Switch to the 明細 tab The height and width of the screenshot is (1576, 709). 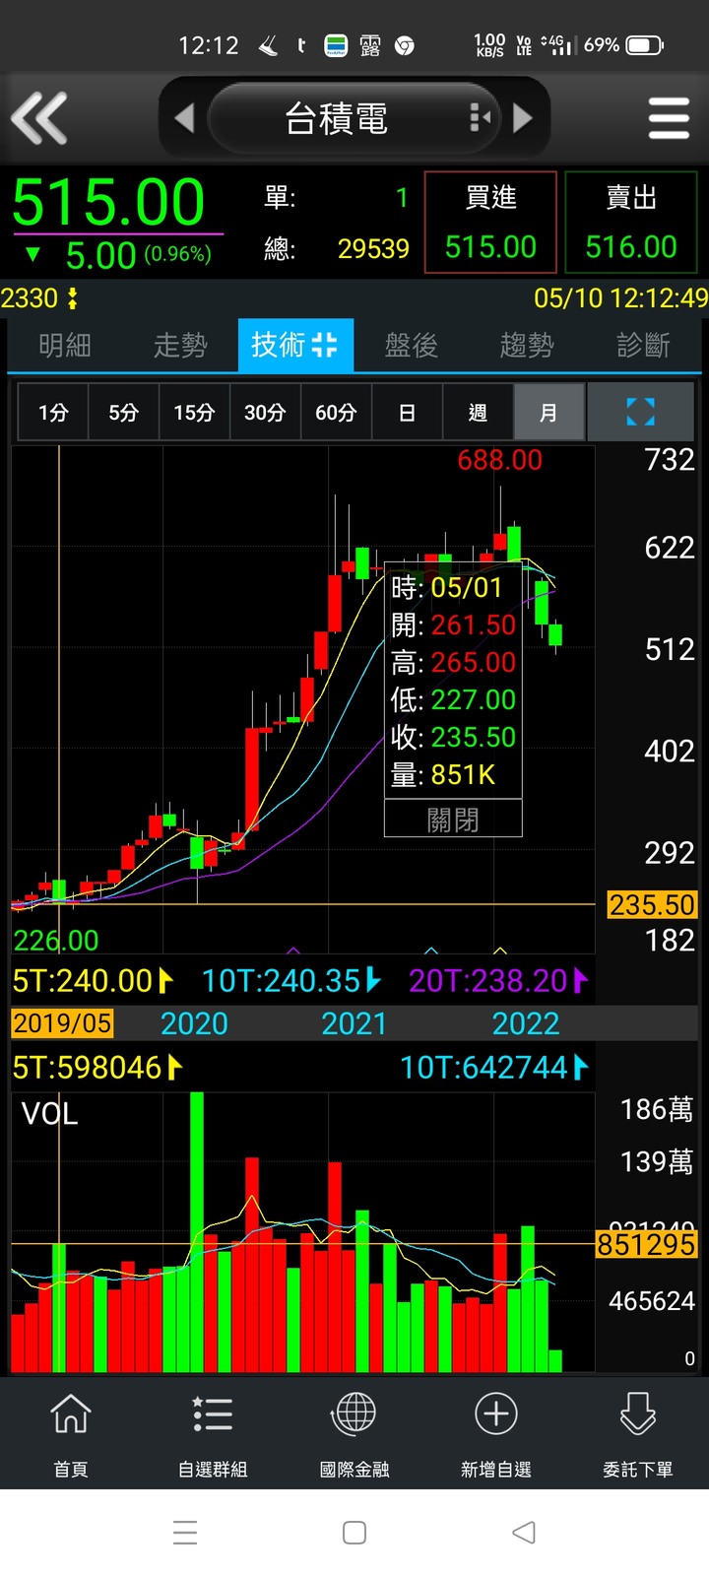click(x=65, y=345)
